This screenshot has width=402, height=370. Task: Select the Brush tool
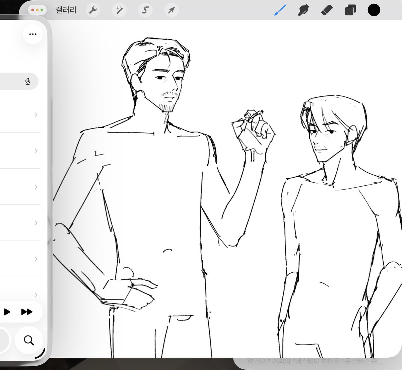280,10
